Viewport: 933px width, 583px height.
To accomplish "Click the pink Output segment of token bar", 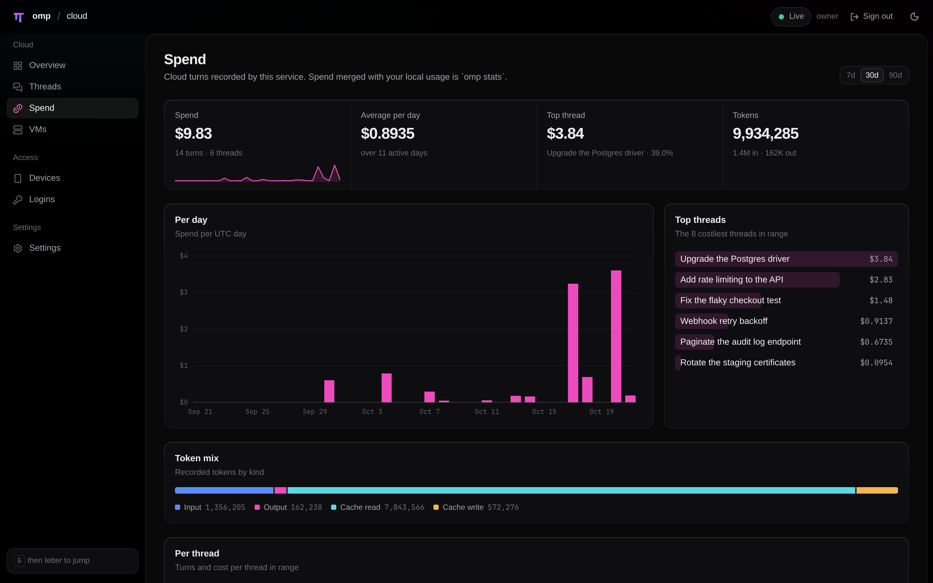I will (x=280, y=490).
